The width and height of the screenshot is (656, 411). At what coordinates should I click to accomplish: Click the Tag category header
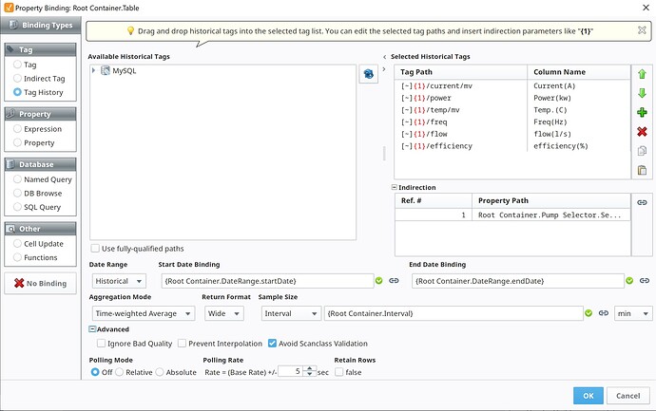(40, 49)
